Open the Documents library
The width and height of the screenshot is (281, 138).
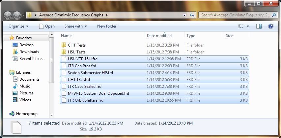(x=29, y=79)
